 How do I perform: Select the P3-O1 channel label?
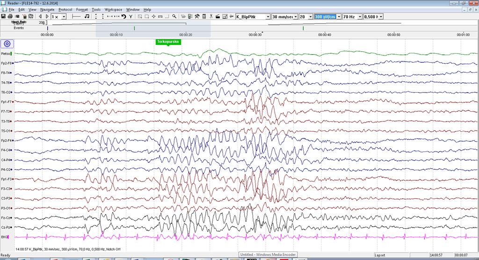pyautogui.click(x=7, y=209)
